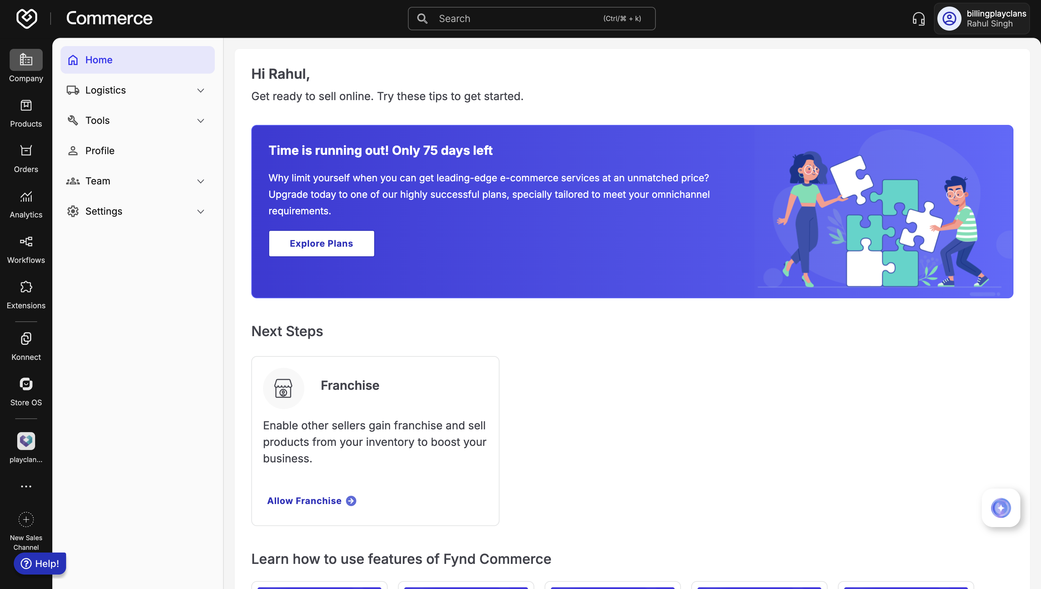Expand the Logistics menu
The height and width of the screenshot is (589, 1041).
click(200, 90)
